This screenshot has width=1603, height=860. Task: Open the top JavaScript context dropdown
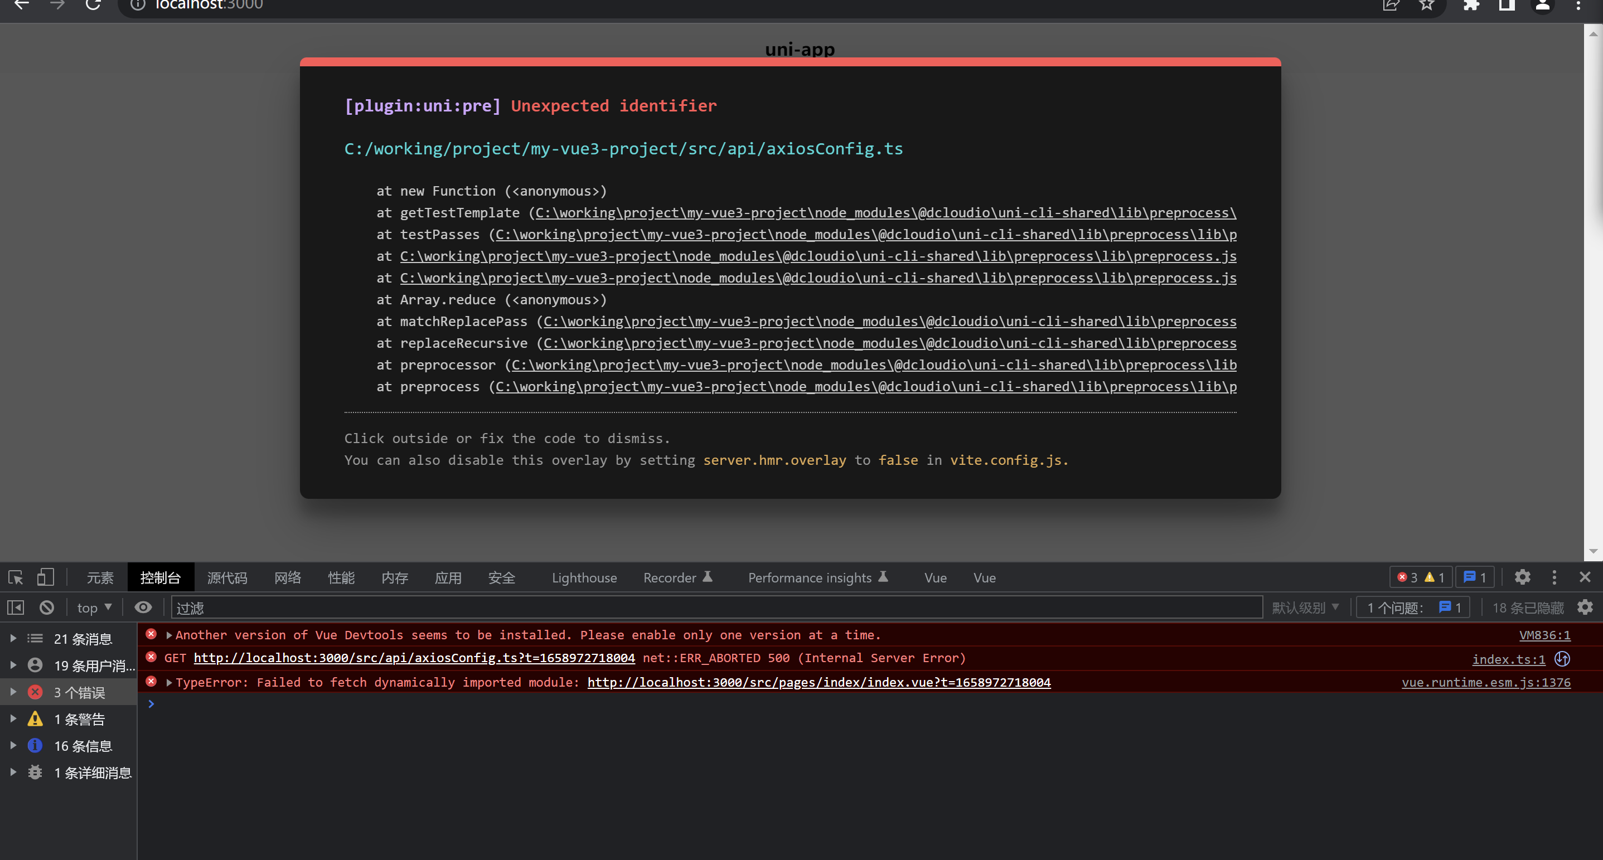pos(94,608)
